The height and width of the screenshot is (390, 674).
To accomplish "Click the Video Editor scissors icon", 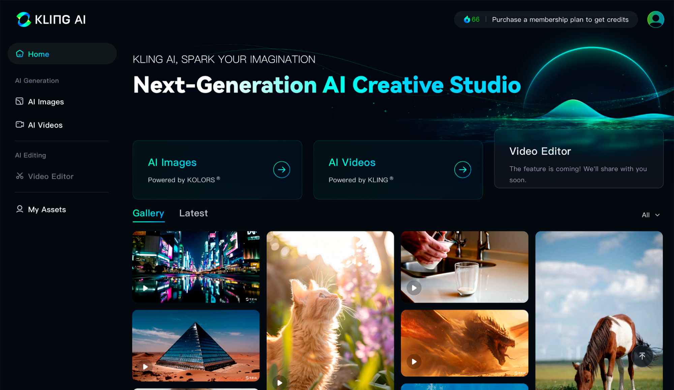I will pyautogui.click(x=19, y=175).
